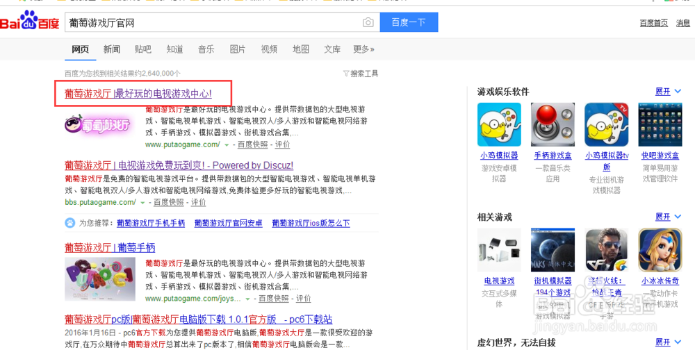Open suggestion 葡萄游戏厅ios版怎么下
The image size is (695, 350).
pyautogui.click(x=311, y=224)
